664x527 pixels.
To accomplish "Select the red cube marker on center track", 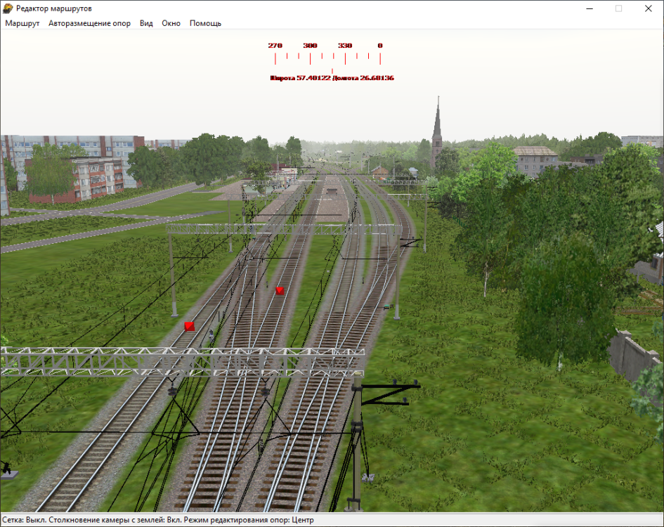I will tap(280, 290).
